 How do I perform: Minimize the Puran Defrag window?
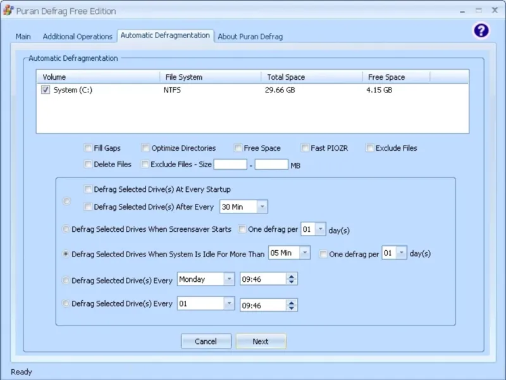click(x=462, y=11)
